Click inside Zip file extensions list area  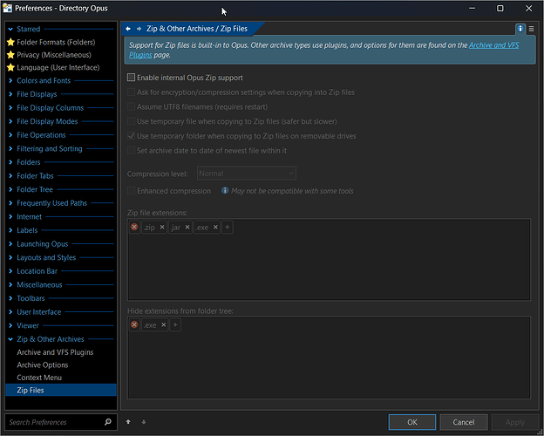click(x=329, y=259)
